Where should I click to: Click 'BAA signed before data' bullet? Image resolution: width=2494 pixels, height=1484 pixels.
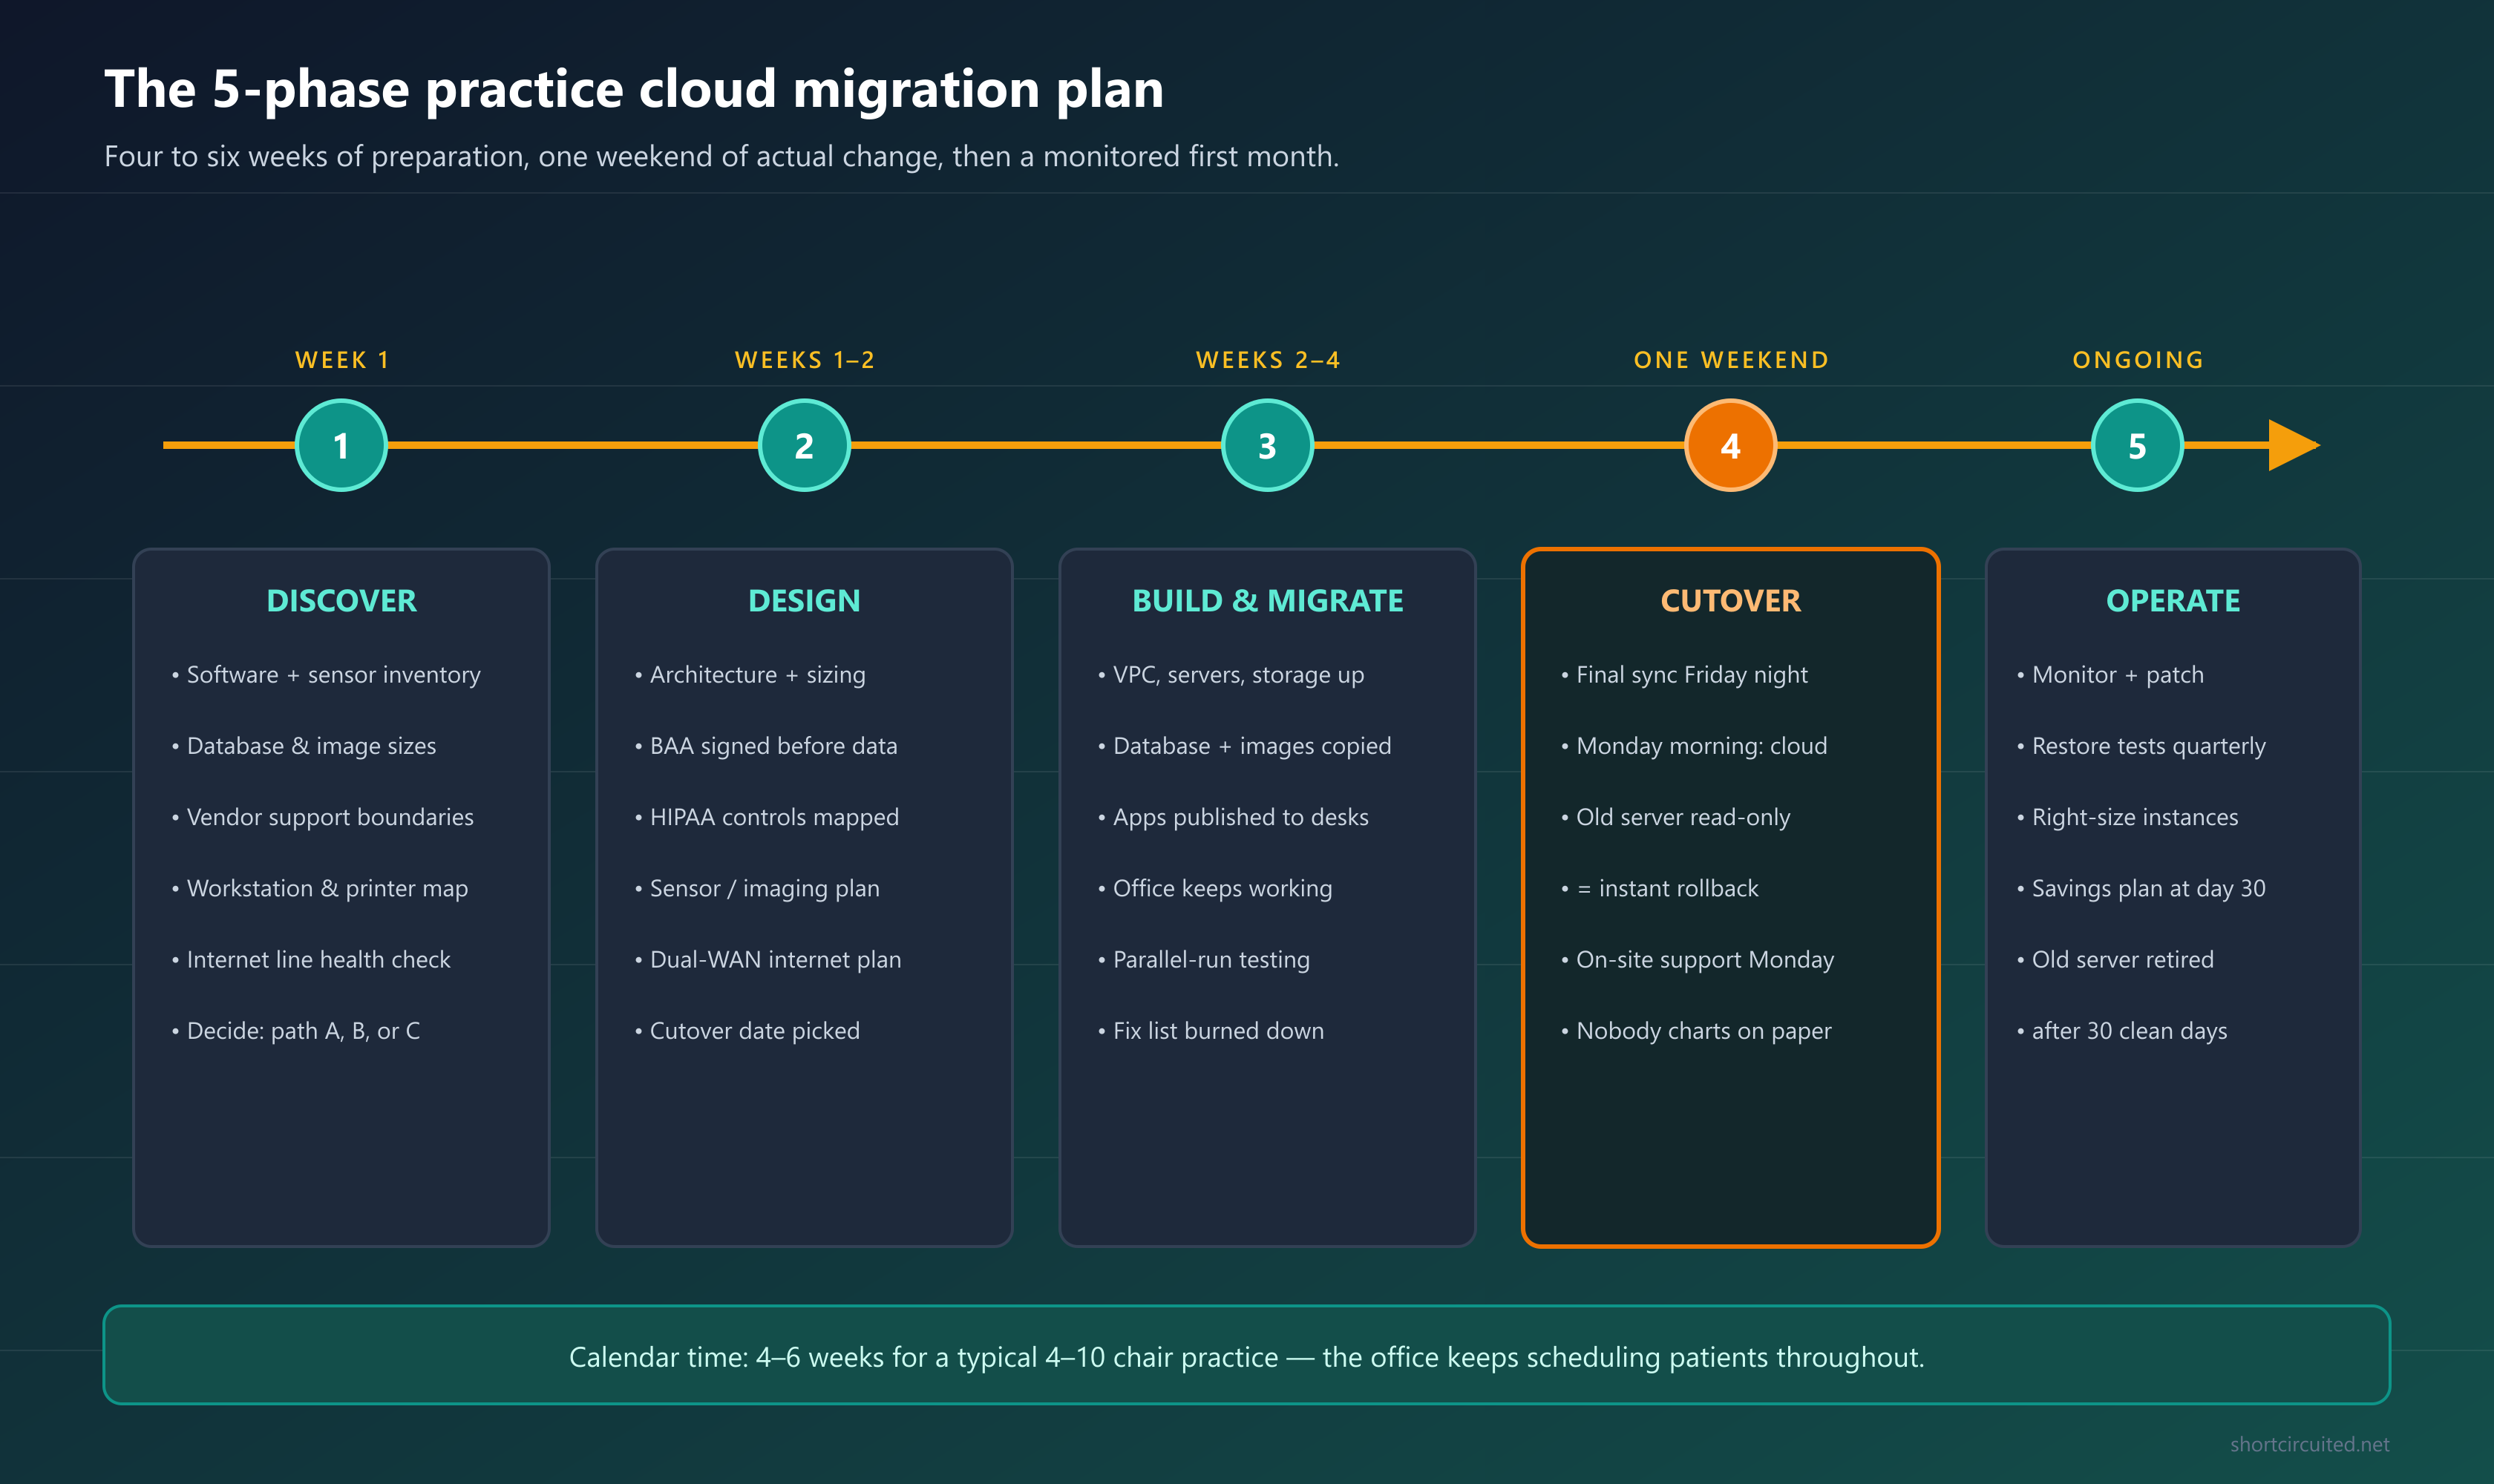[766, 746]
